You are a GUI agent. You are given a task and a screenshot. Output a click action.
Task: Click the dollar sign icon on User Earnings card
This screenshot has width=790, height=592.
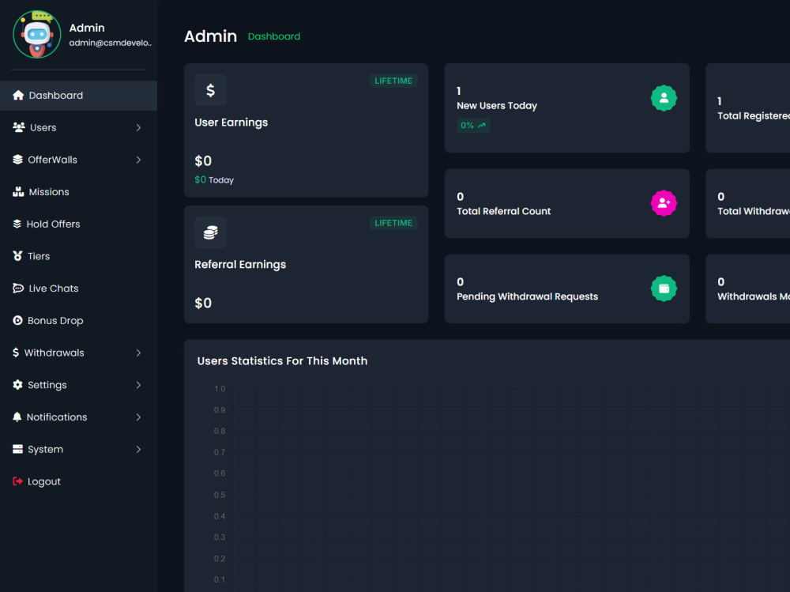pos(211,90)
